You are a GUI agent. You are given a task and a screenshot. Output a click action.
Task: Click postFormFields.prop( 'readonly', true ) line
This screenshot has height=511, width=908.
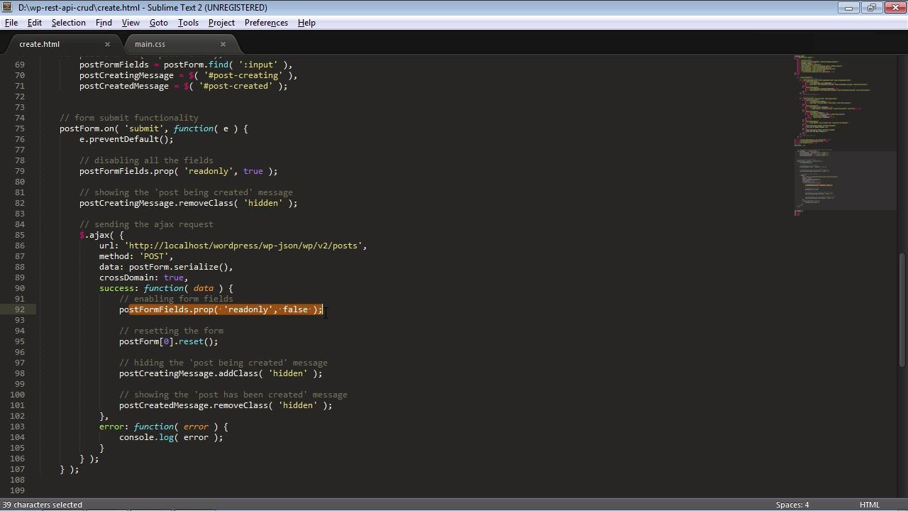tap(179, 171)
